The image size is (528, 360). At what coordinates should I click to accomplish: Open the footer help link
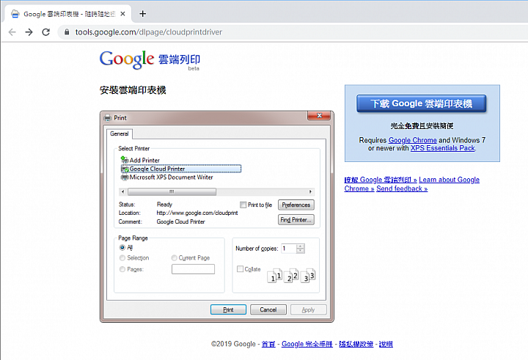pos(386,344)
